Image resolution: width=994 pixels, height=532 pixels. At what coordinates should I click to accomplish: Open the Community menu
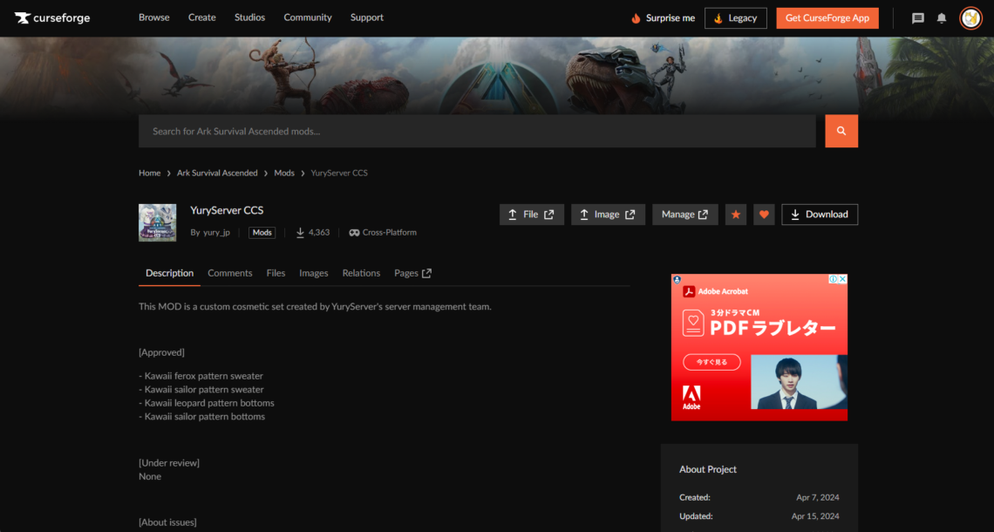[308, 17]
